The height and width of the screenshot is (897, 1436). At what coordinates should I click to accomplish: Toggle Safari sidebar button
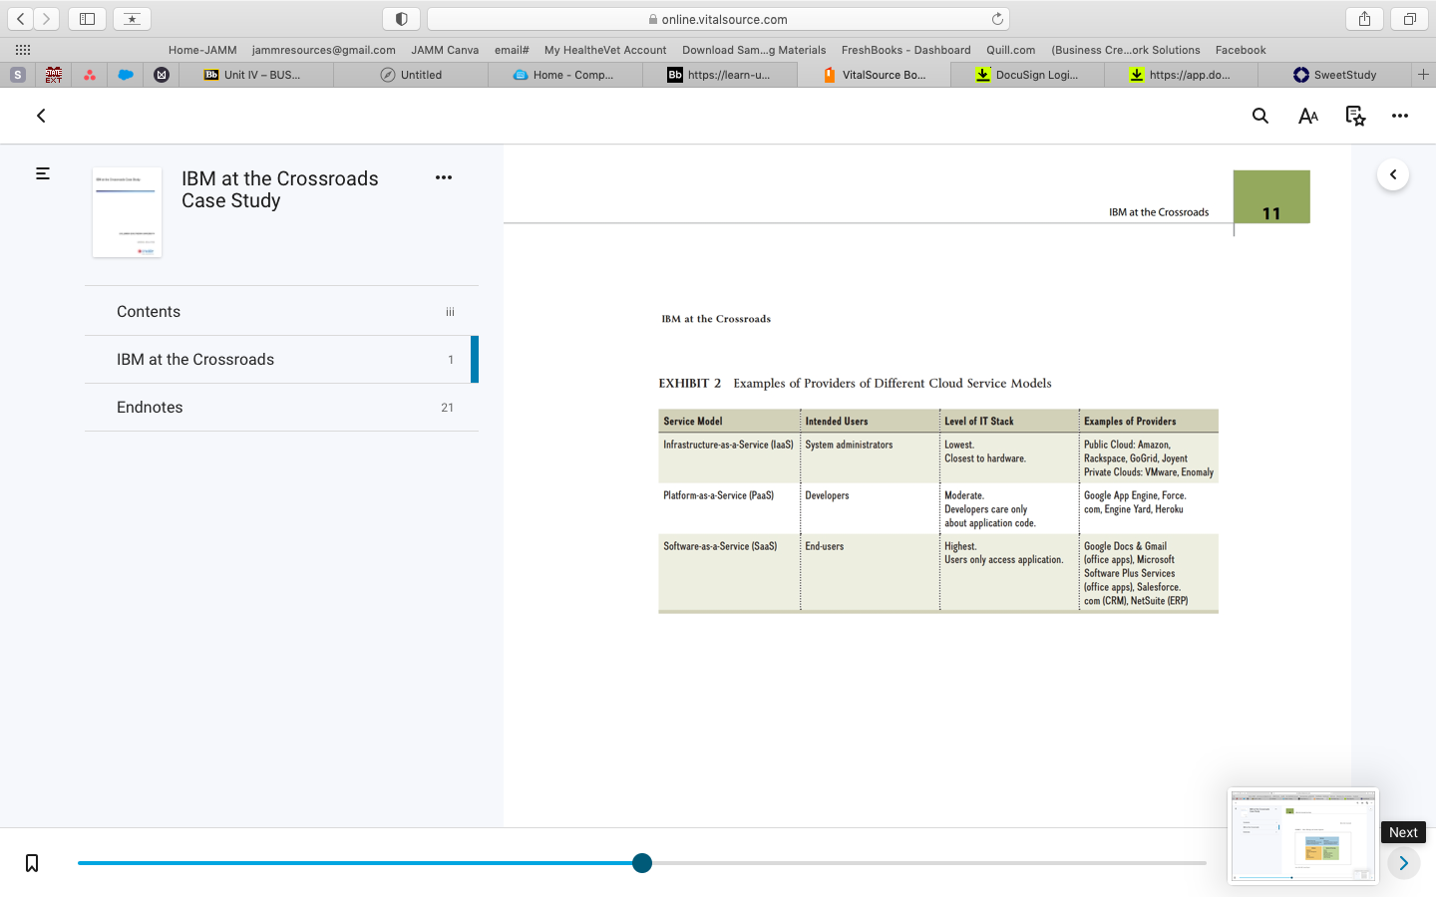tap(88, 18)
